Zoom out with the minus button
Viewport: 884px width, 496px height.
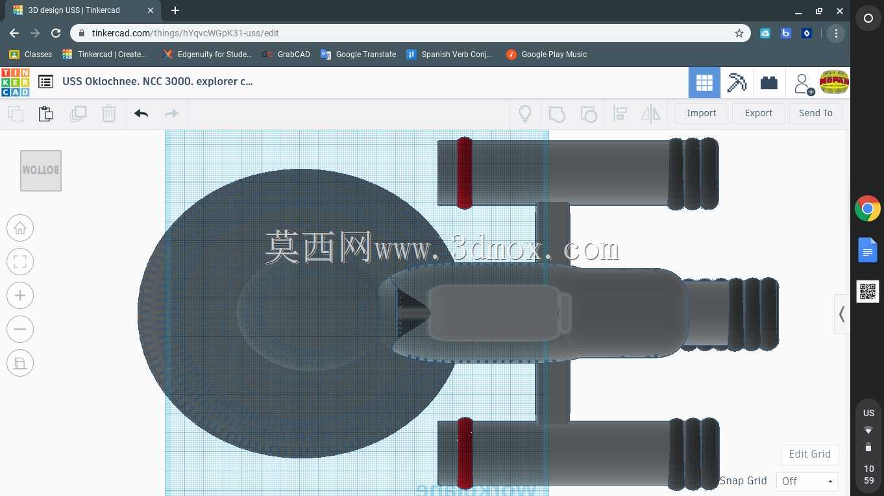tap(20, 329)
